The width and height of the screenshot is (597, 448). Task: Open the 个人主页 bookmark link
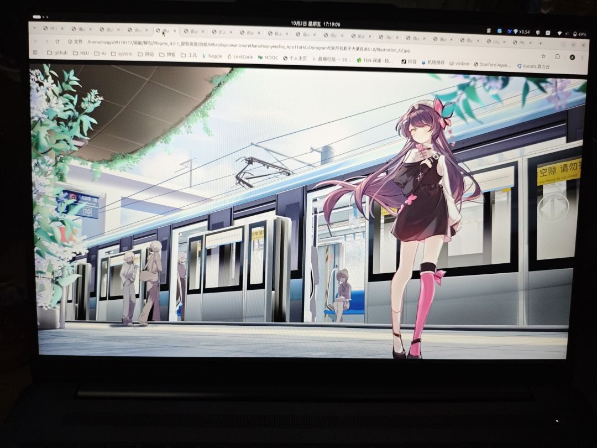pyautogui.click(x=295, y=58)
